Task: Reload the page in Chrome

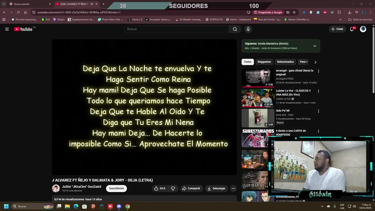Action: click(x=18, y=12)
